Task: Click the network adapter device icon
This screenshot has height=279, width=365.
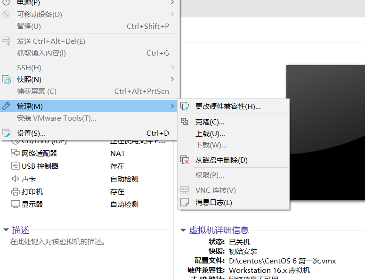Action: (16, 153)
